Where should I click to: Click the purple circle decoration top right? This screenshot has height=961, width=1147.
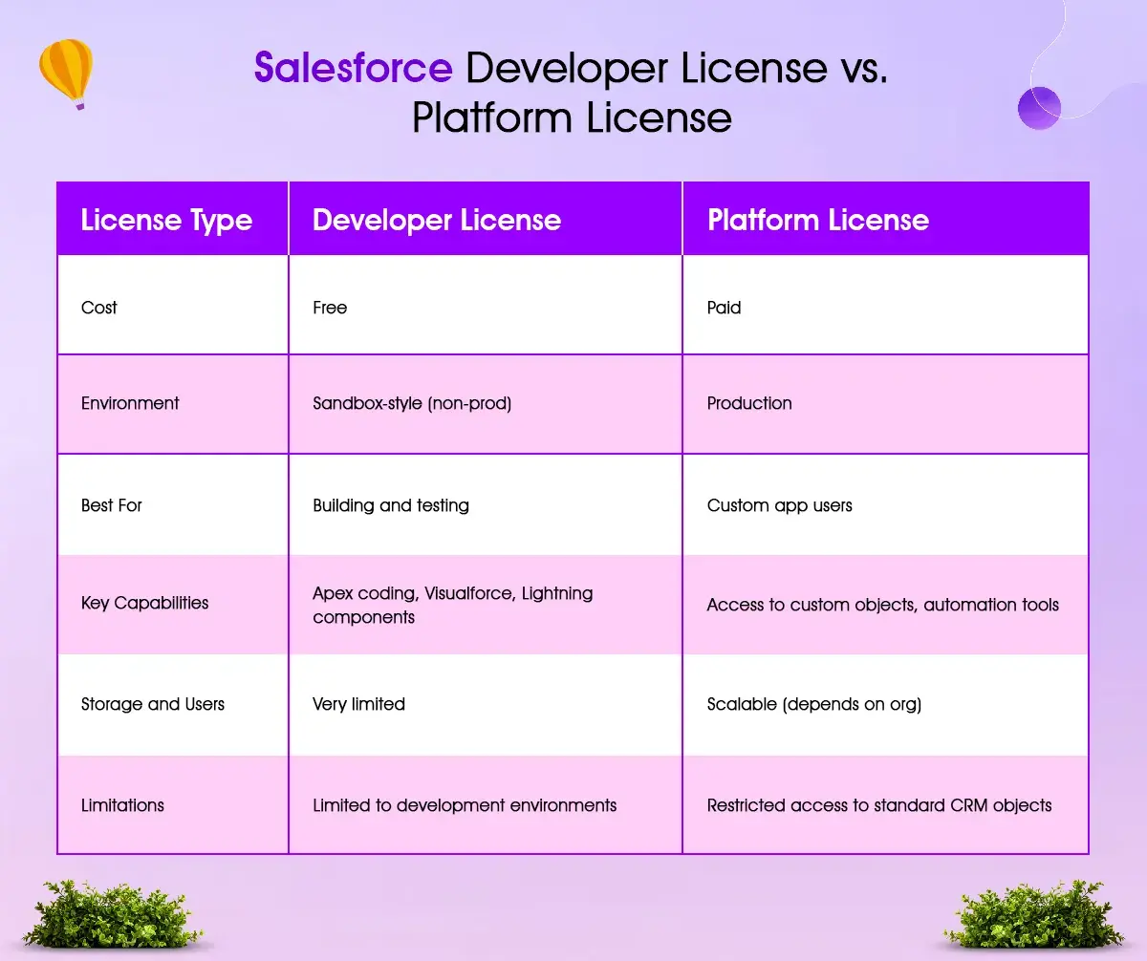point(1039,108)
